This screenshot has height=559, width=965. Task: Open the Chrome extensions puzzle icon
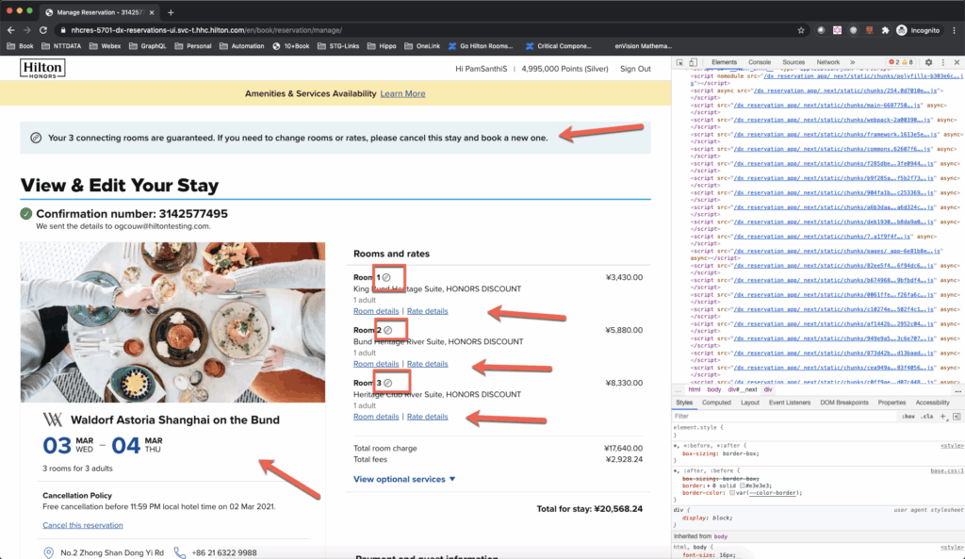tap(886, 29)
